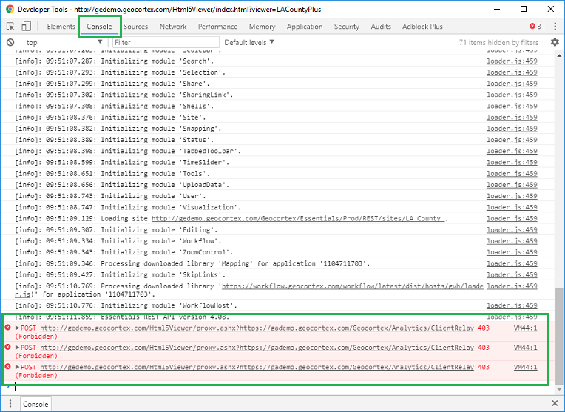
Task: Open VM44:1 source of second POST error
Action: pyautogui.click(x=525, y=348)
